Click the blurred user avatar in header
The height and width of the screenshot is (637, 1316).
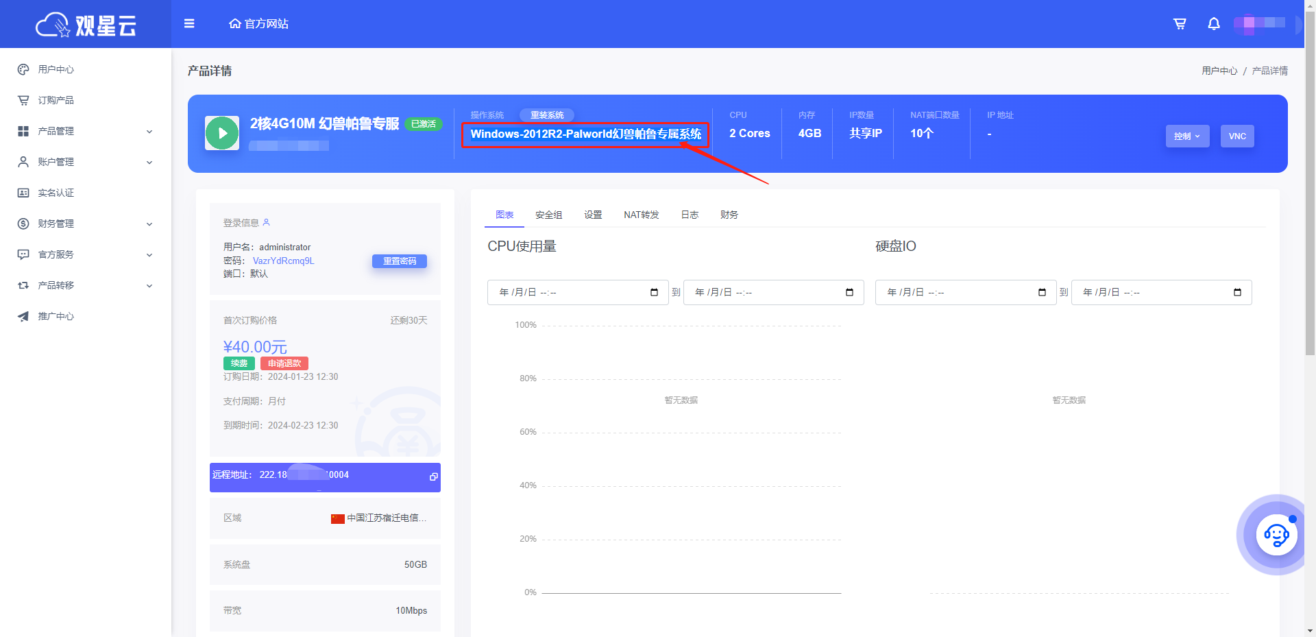pos(1260,23)
